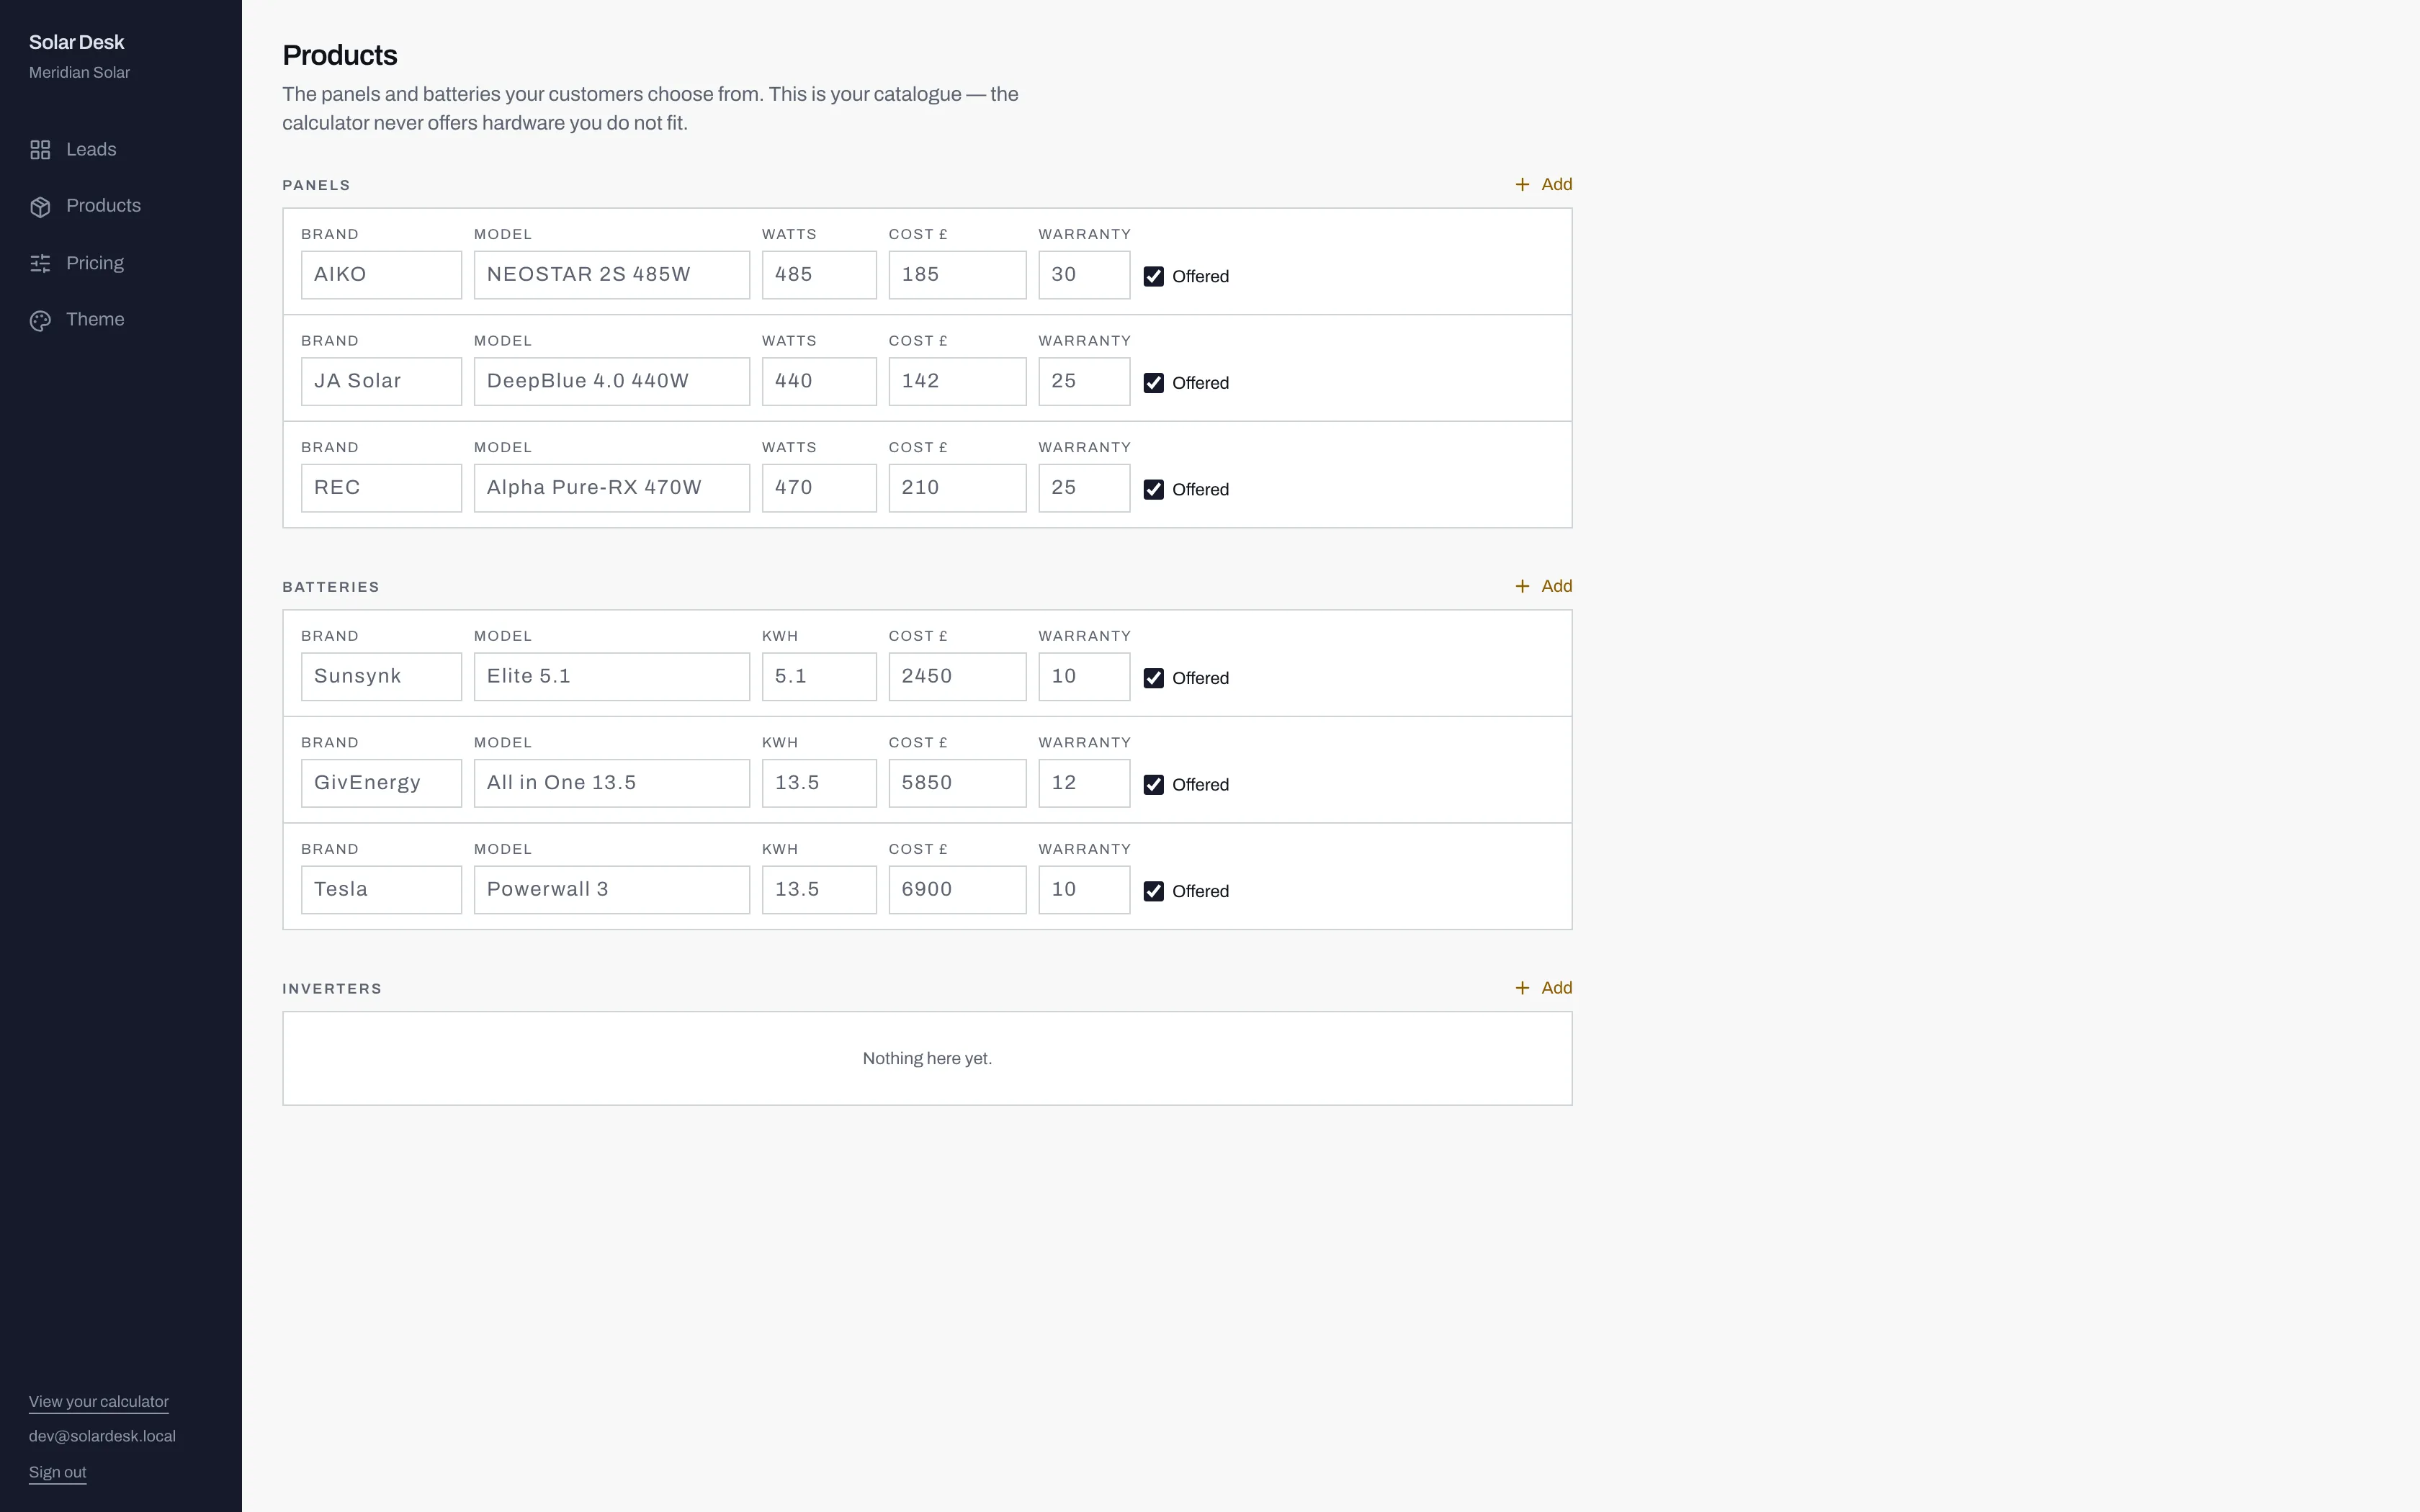Click the GivEnergy kWh field

[819, 784]
